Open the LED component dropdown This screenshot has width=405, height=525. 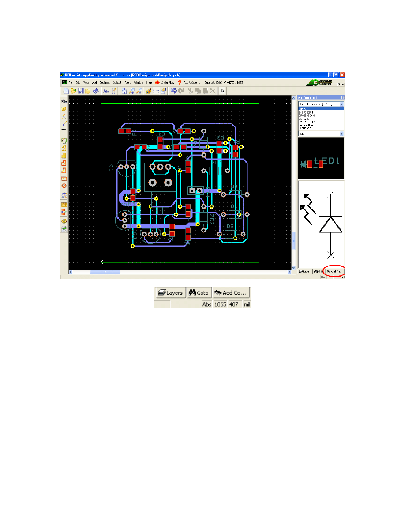[341, 133]
